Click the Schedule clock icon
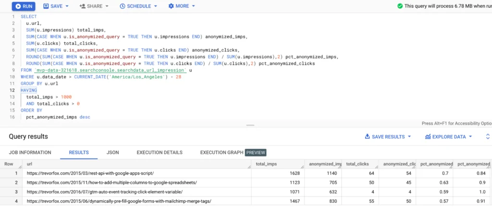Viewport: 492px width, 207px height. 123,6
